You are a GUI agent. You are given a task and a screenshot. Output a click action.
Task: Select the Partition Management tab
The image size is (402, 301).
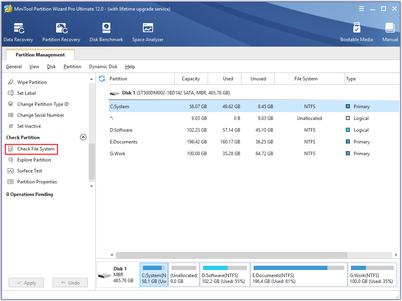coord(40,55)
